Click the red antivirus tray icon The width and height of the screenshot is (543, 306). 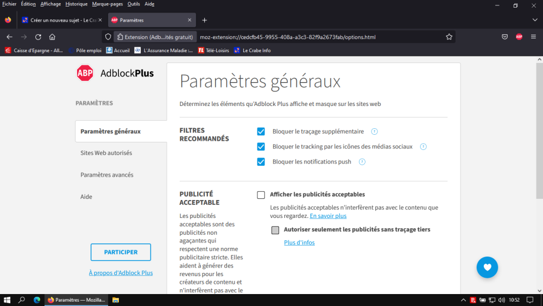tap(473, 300)
